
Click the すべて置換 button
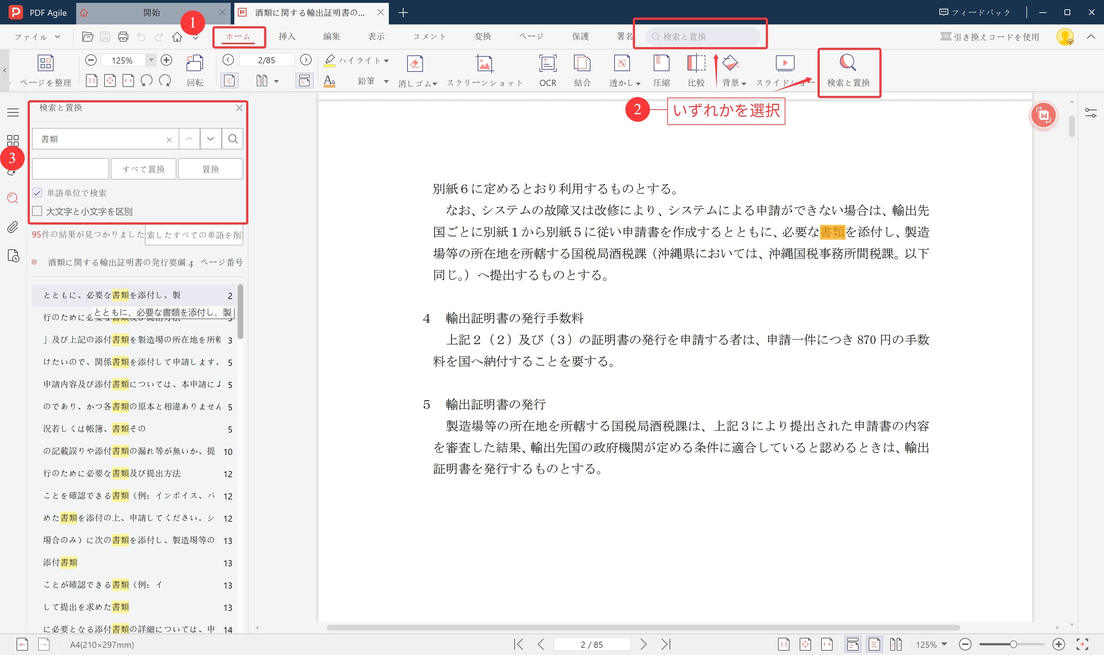[x=143, y=169]
